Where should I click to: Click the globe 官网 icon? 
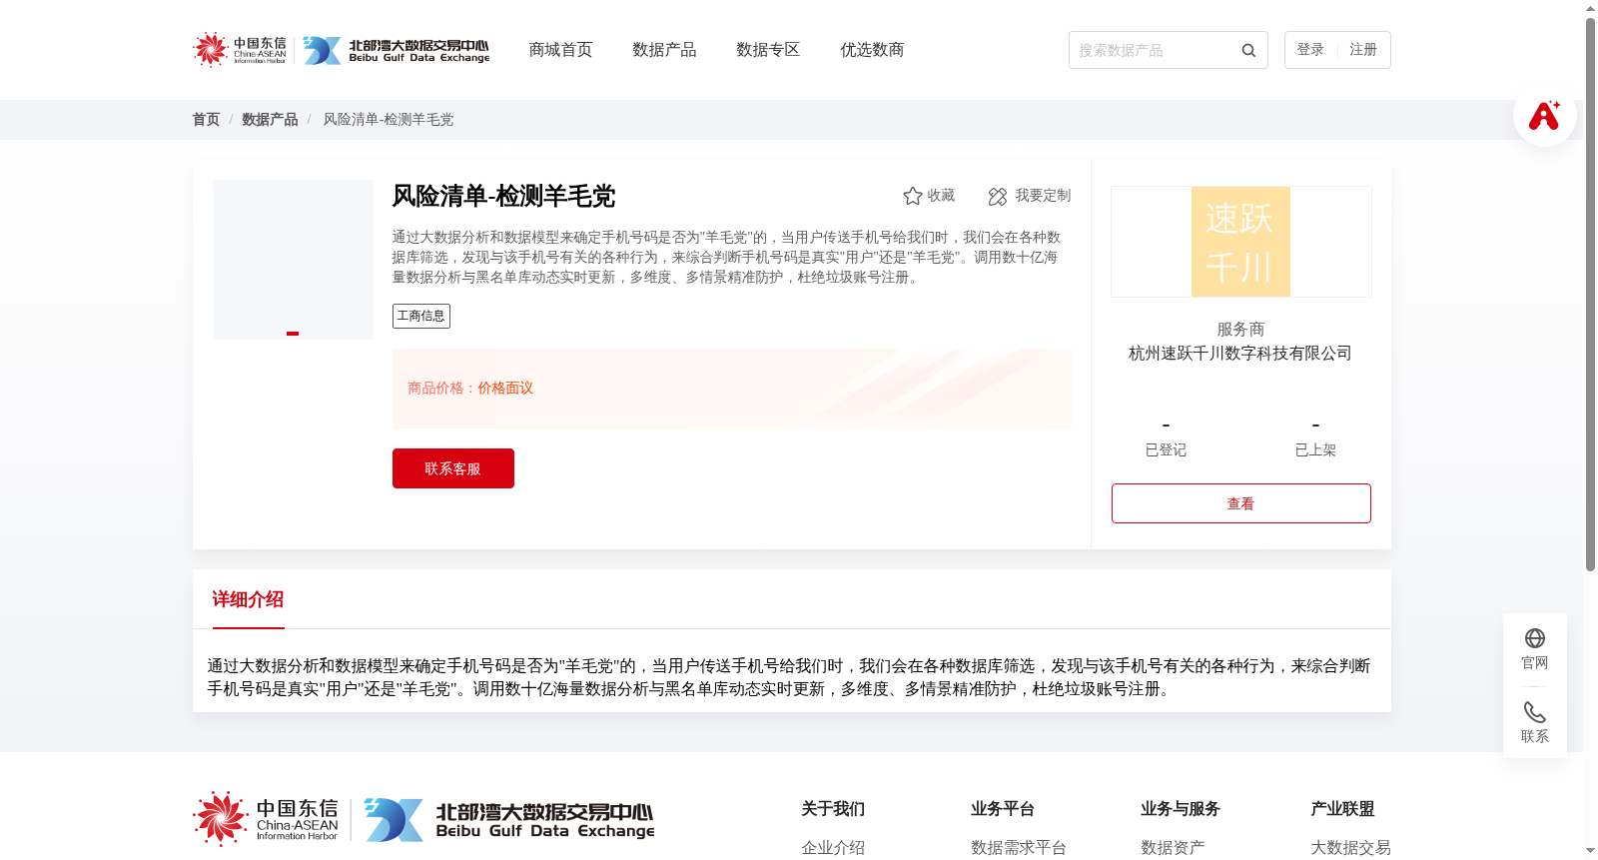point(1535,638)
